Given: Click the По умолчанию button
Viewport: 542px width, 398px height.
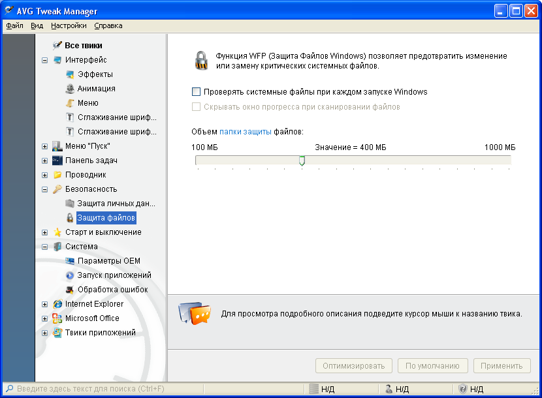Looking at the screenshot, I should [x=432, y=366].
